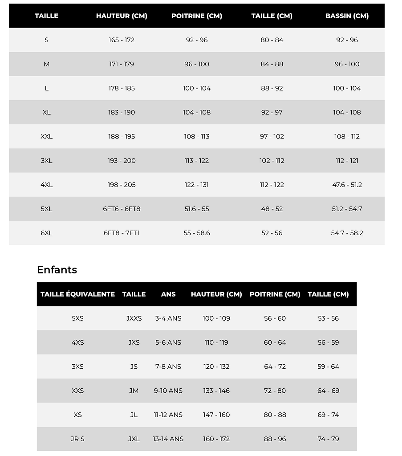Select the 5XS equivalent size cell
402x456 pixels.
tap(77, 318)
